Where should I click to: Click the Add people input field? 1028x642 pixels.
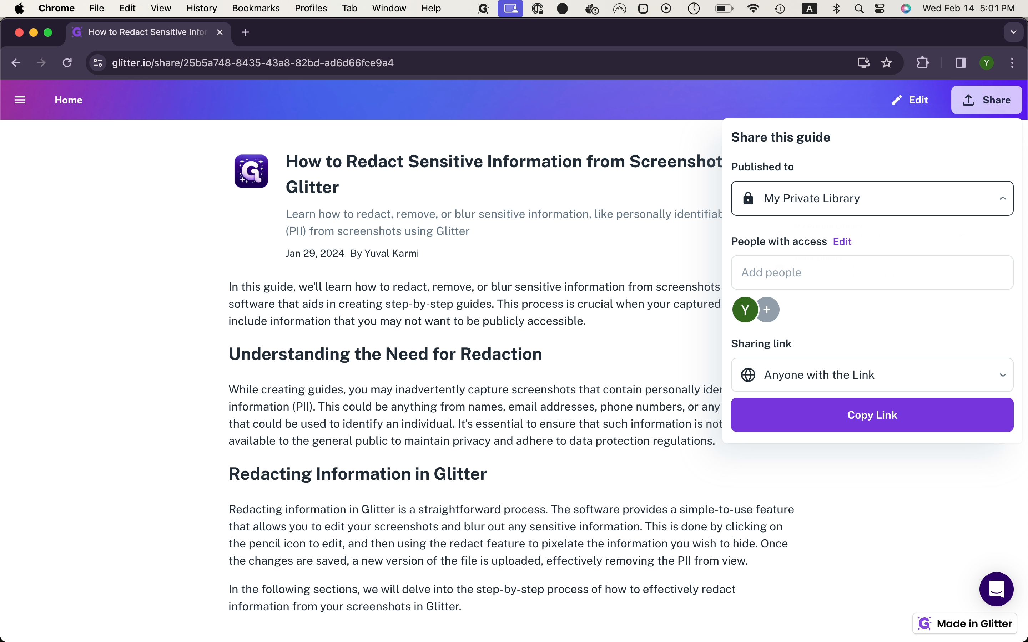tap(872, 272)
